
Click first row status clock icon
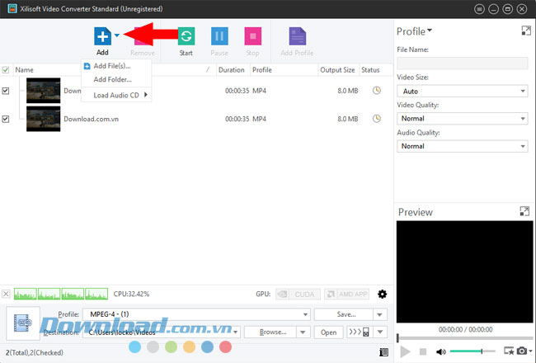377,90
